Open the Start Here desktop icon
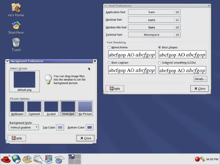The image size is (220, 165). pos(16,27)
